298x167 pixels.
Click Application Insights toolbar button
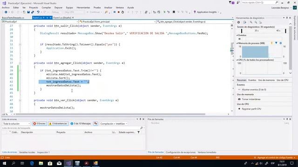[x=206, y=12]
